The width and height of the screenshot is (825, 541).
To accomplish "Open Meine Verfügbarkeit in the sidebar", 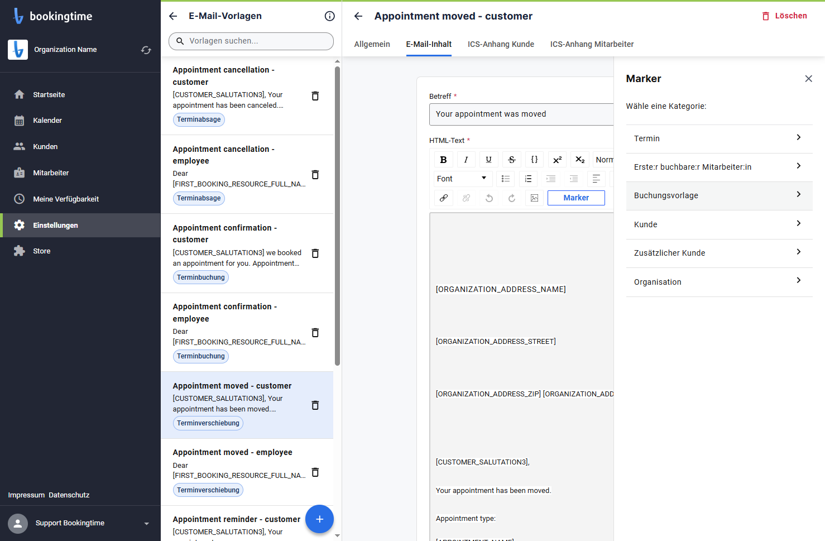I will 80,199.
